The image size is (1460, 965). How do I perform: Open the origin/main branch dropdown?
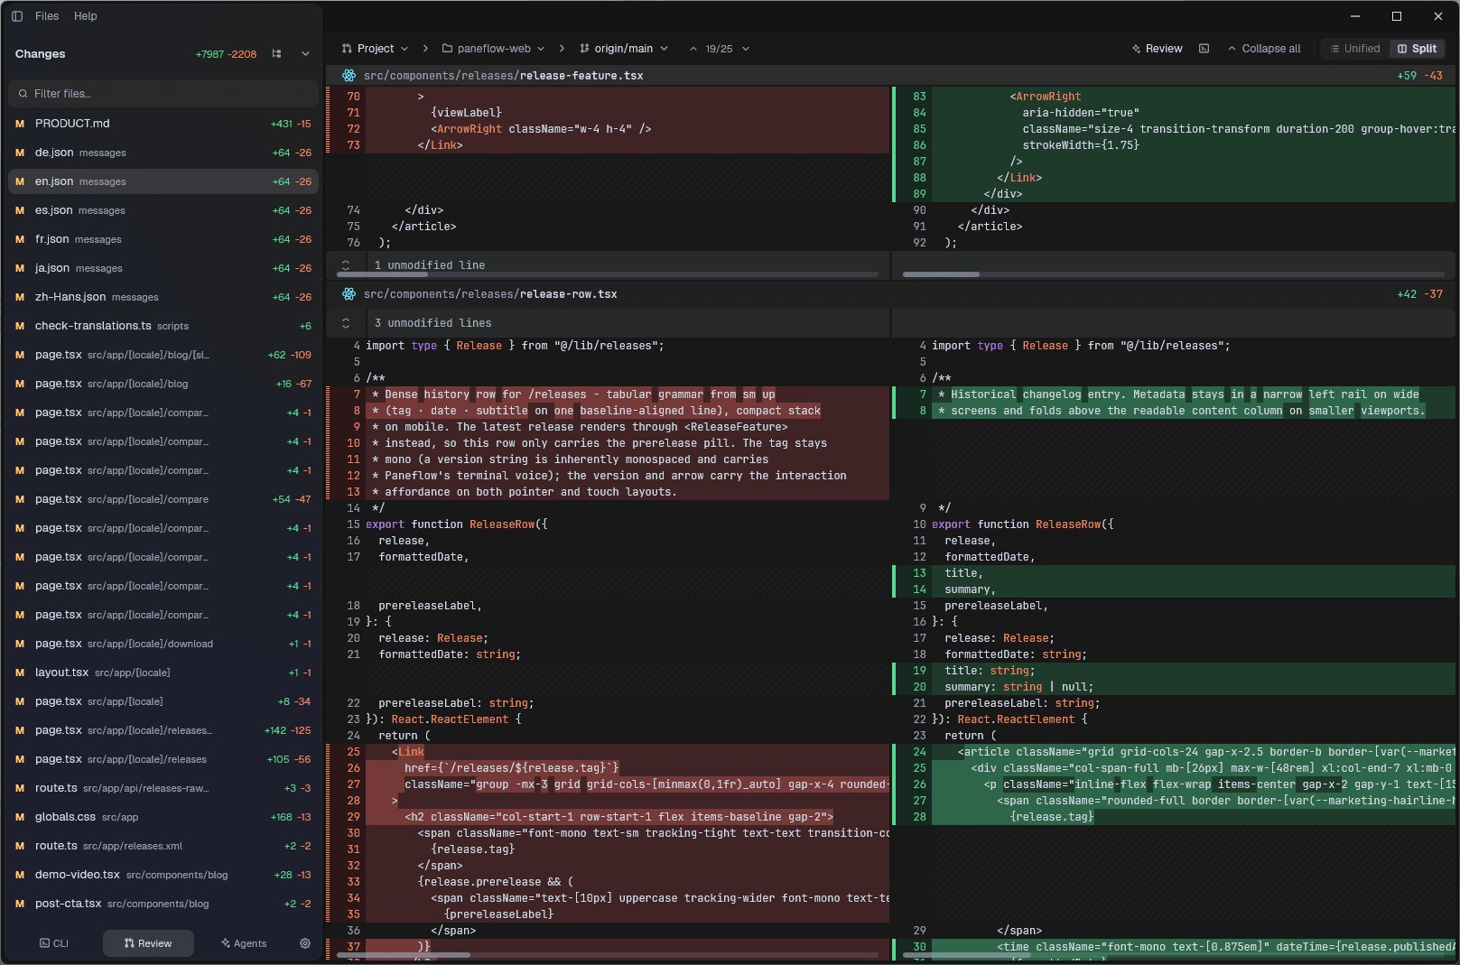[624, 49]
